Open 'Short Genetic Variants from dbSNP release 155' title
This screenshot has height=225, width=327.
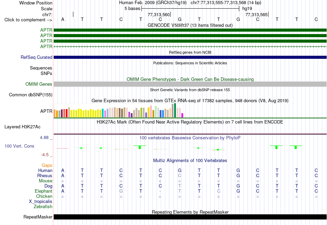pyautogui.click(x=190, y=90)
